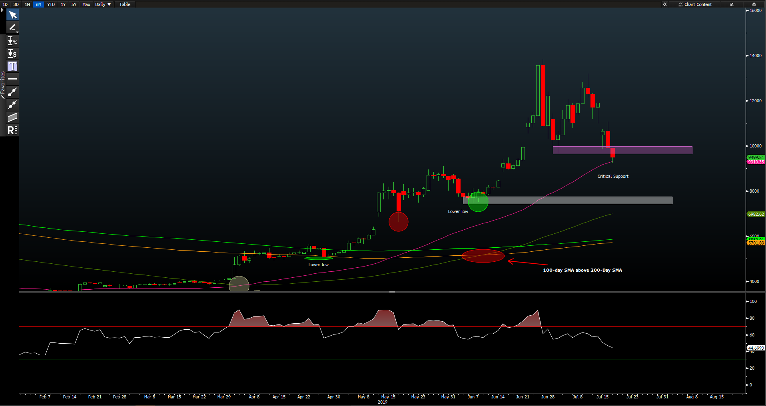Open the regression R tool
The image size is (766, 406).
point(12,130)
